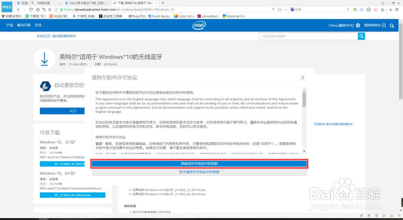Click the 支持主页 breadcrumb link

(43, 36)
